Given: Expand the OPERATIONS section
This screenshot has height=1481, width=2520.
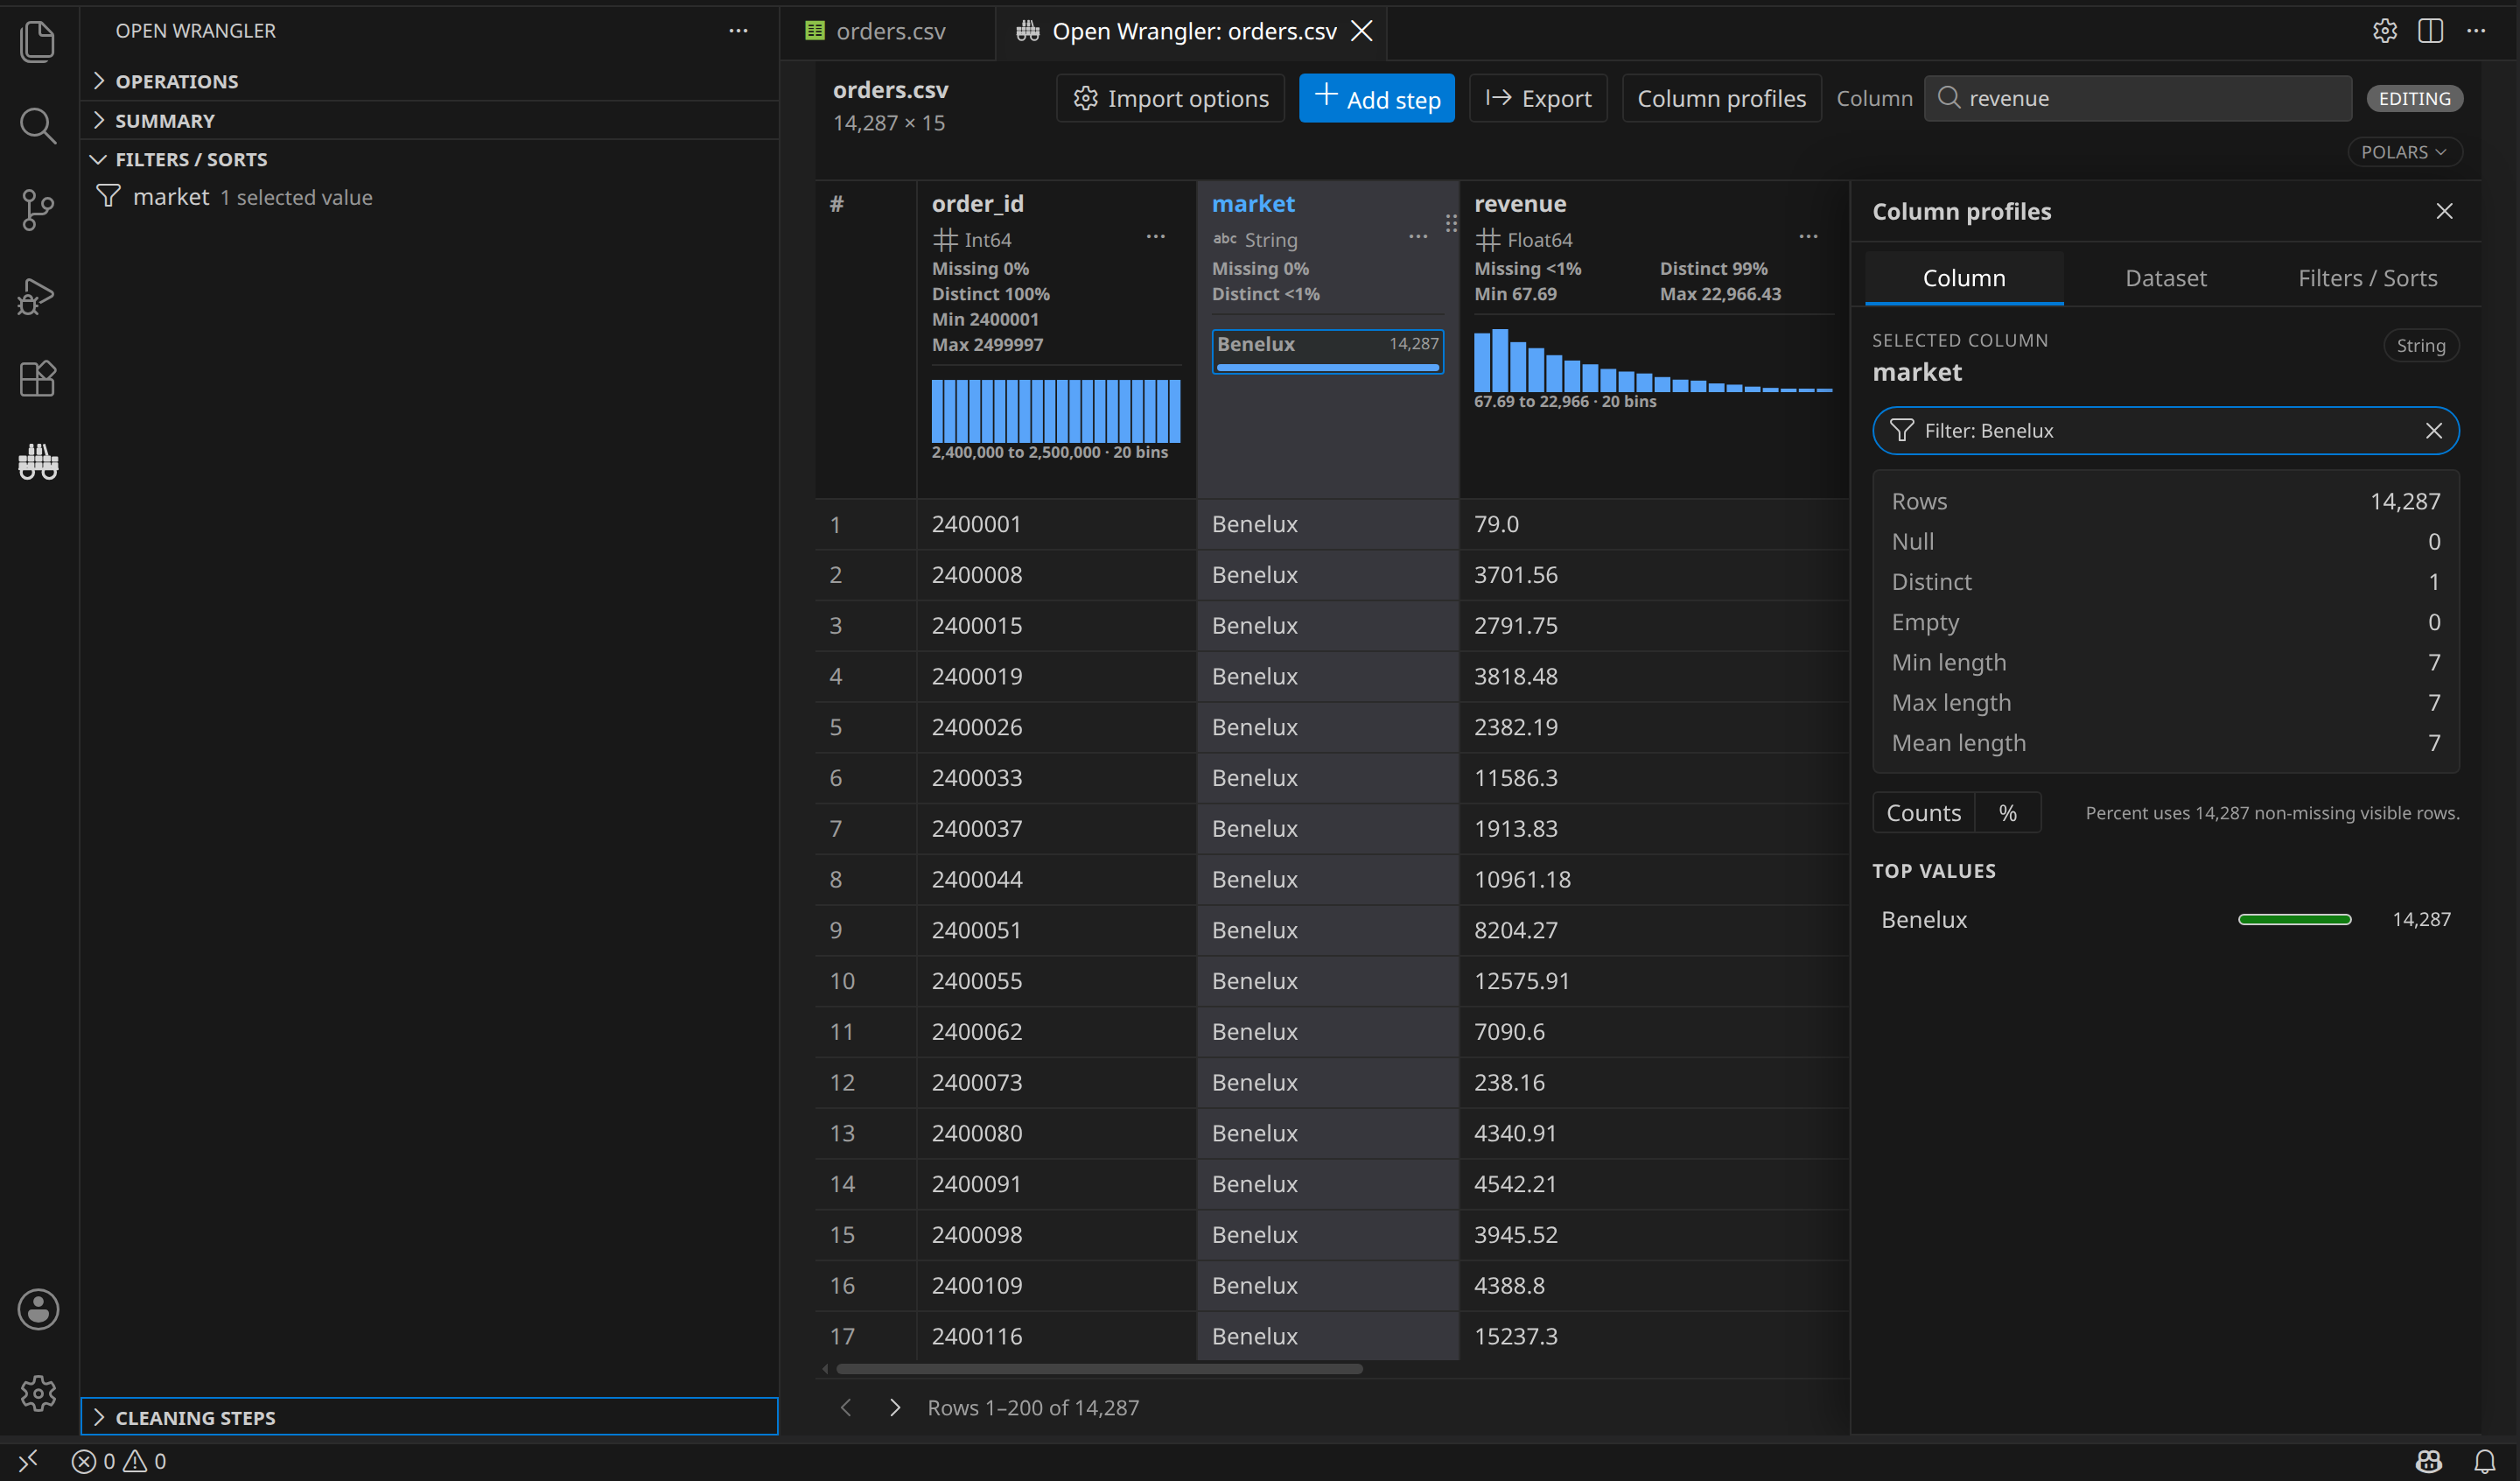Looking at the screenshot, I should (429, 81).
